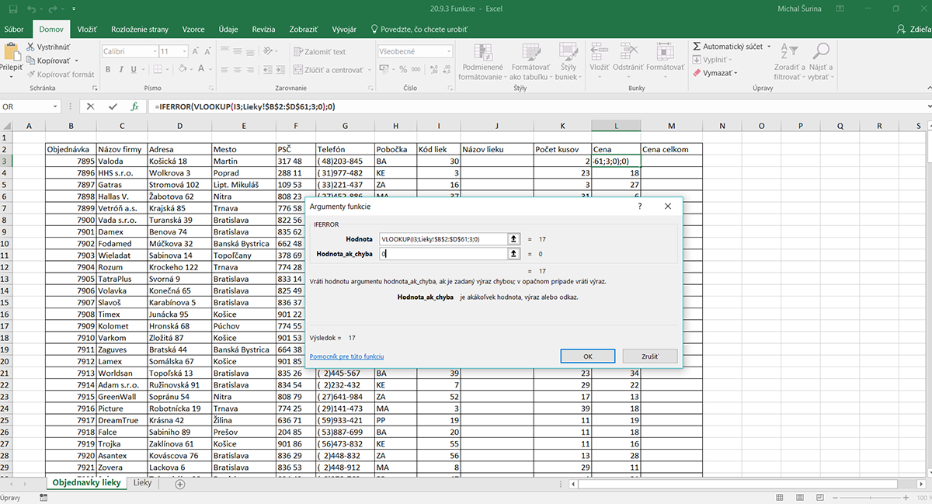Collapse the Hodnota_ak_chyba range selector icon
The image size is (932, 504).
(513, 254)
